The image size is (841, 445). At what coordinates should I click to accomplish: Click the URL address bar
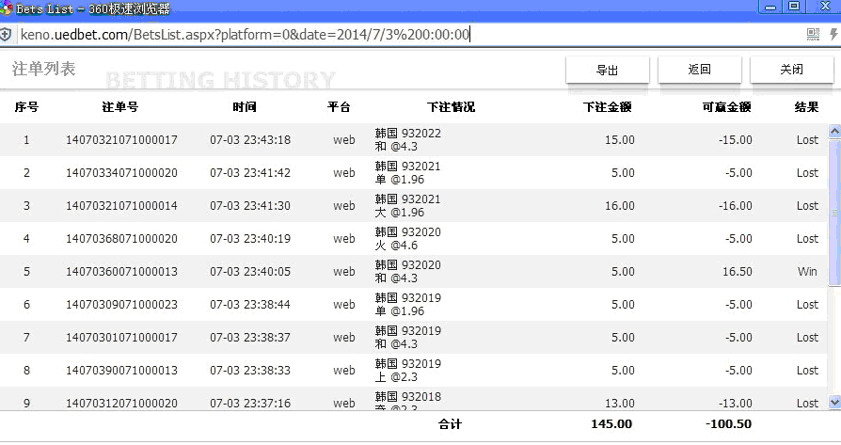(x=407, y=35)
